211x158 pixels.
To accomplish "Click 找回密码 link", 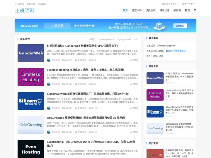I will pos(42,4).
